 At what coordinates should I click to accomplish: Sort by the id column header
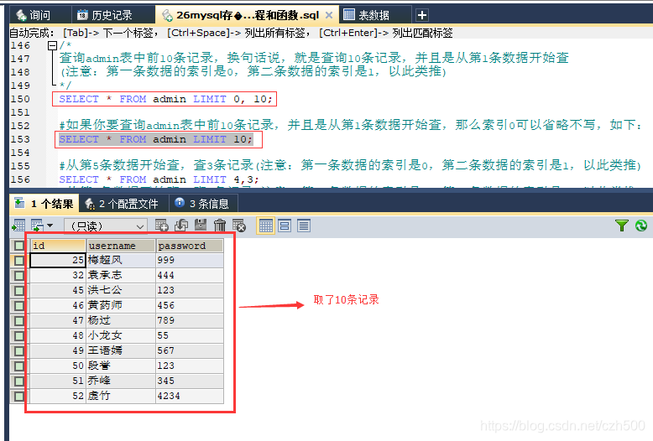tap(58, 246)
